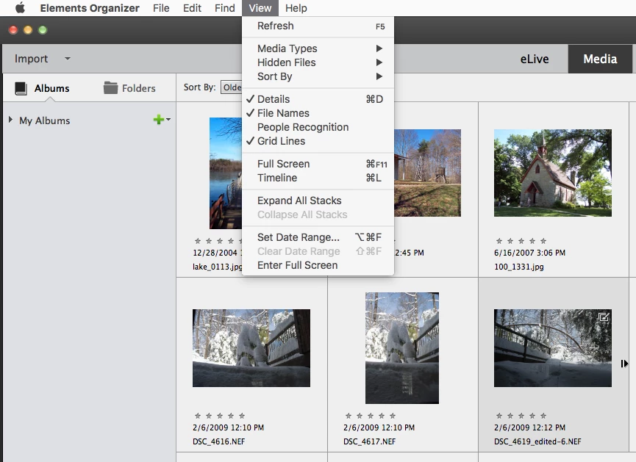Screen dimensions: 636x462
Task: Switch to the Media tab
Action: click(600, 59)
